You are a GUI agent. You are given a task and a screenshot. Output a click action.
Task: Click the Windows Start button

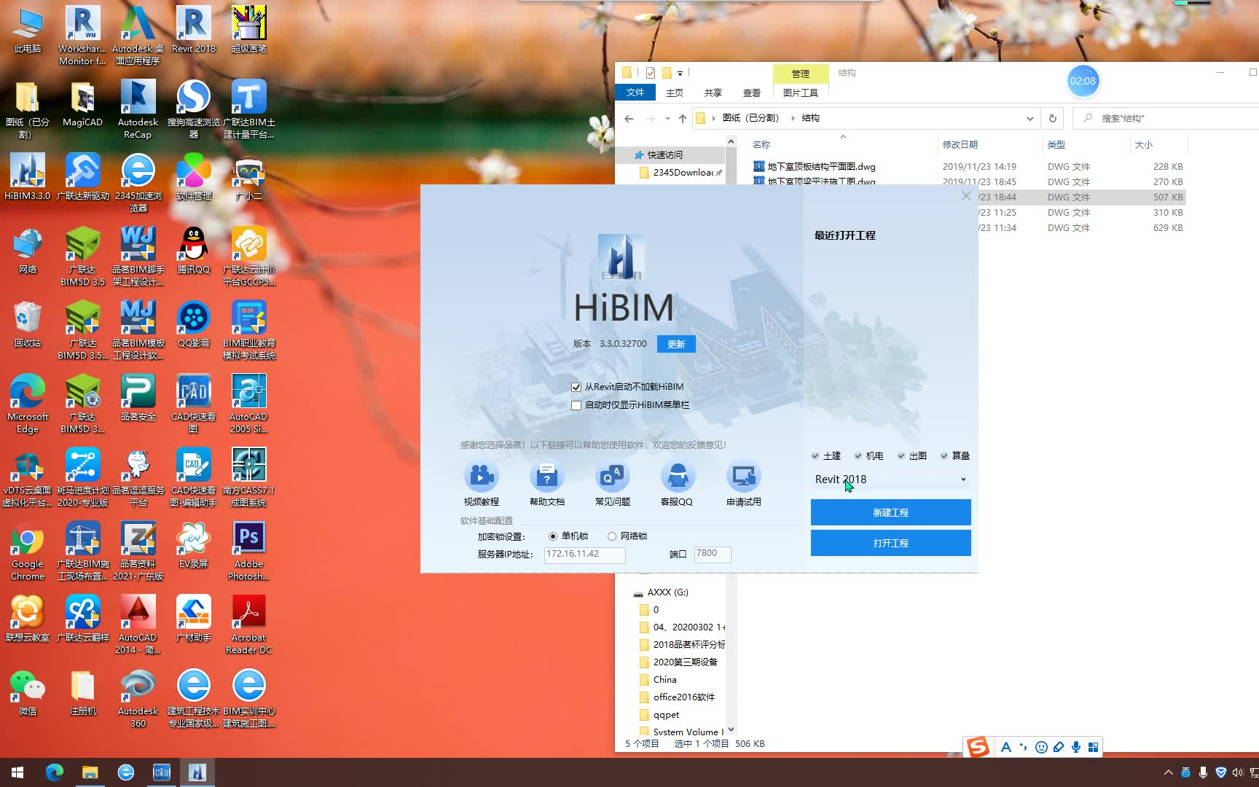click(x=17, y=772)
